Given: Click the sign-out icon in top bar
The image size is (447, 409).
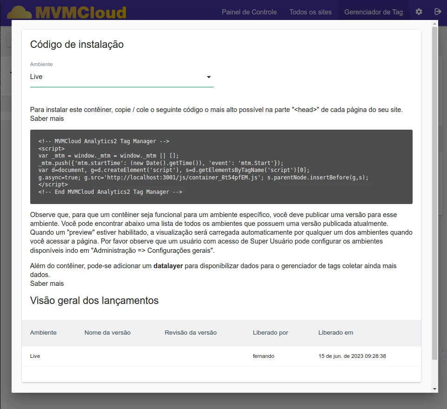Looking at the screenshot, I should tap(437, 12).
